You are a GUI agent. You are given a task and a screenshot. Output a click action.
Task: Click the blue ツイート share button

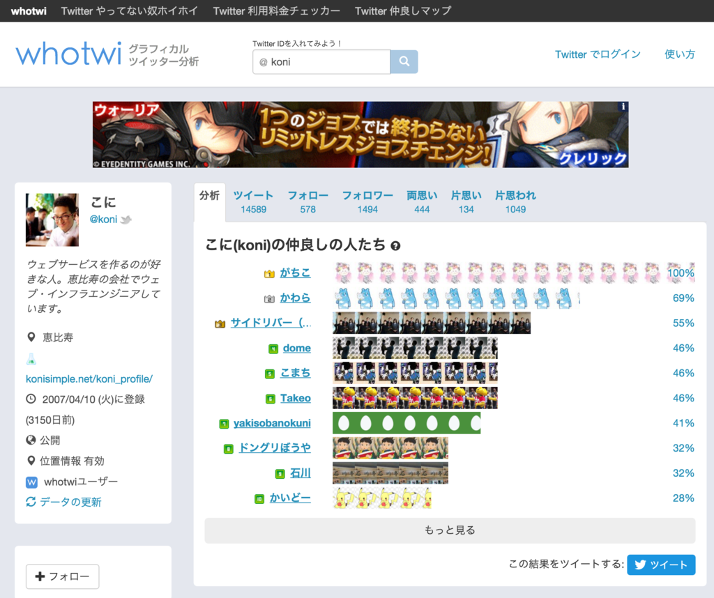[661, 565]
